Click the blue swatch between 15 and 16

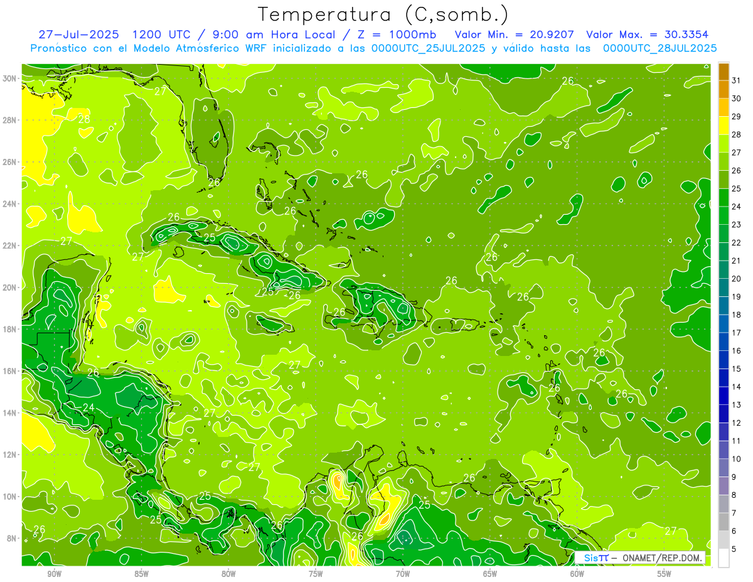(724, 360)
